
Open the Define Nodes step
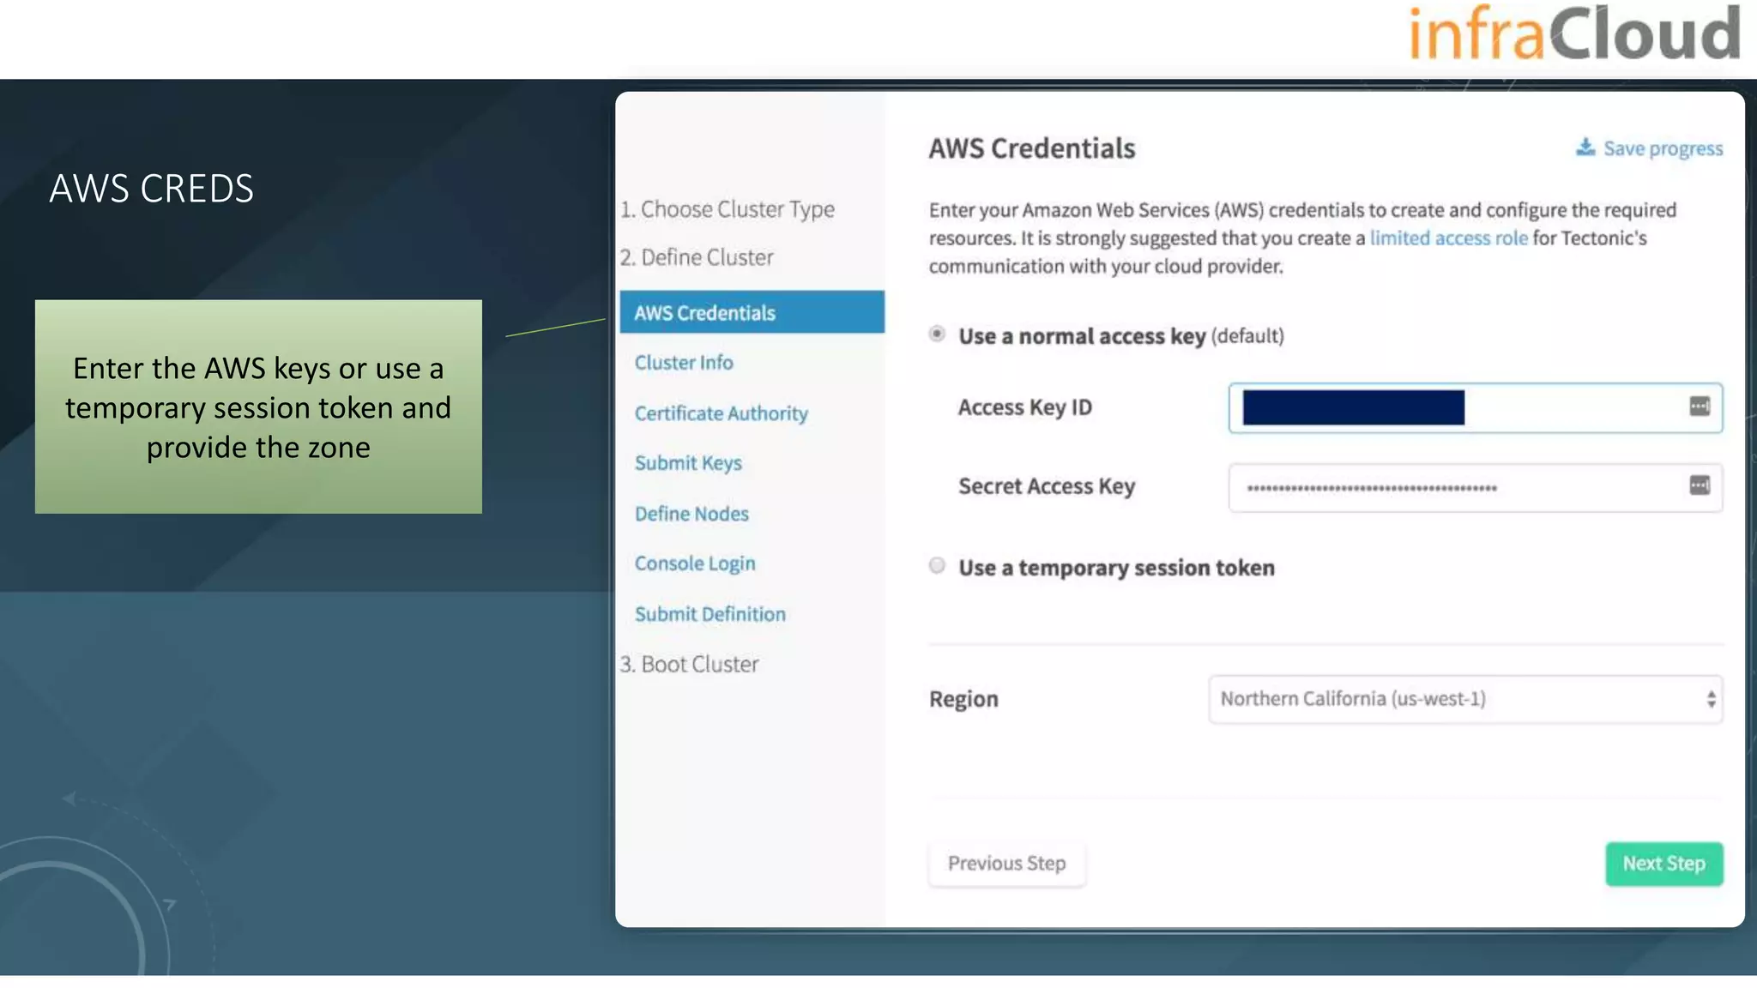point(691,514)
